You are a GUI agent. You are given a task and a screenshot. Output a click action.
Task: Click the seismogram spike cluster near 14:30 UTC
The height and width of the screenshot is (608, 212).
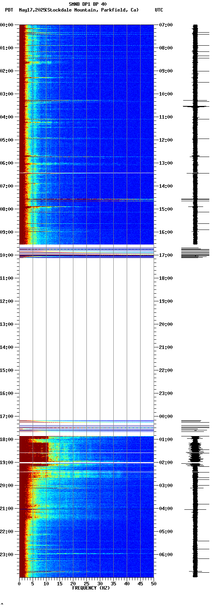[195, 200]
